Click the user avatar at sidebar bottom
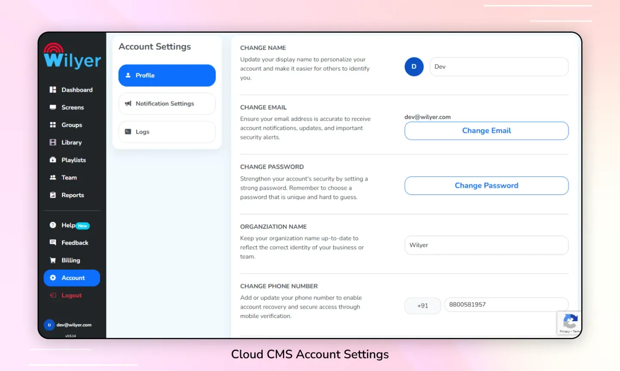 (x=49, y=325)
